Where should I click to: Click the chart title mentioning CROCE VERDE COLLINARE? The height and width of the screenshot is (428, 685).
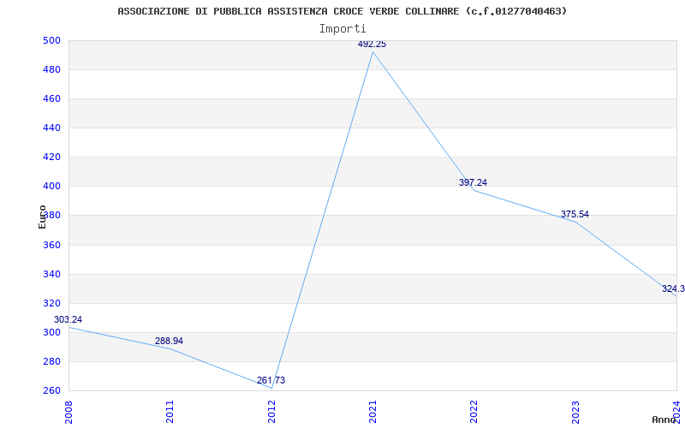pyautogui.click(x=342, y=11)
